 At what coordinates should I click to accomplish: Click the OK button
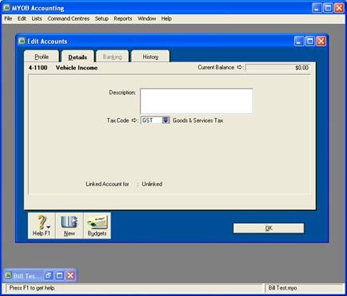coord(269,228)
